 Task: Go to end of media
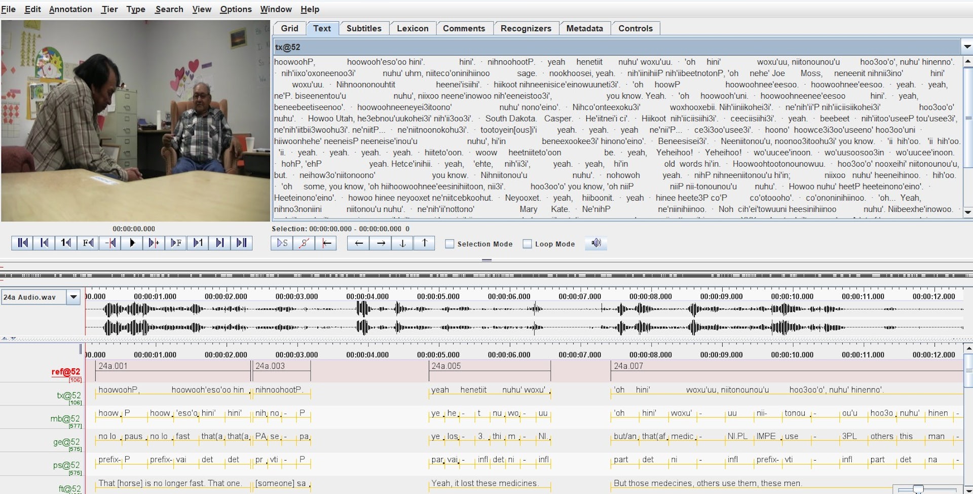242,243
